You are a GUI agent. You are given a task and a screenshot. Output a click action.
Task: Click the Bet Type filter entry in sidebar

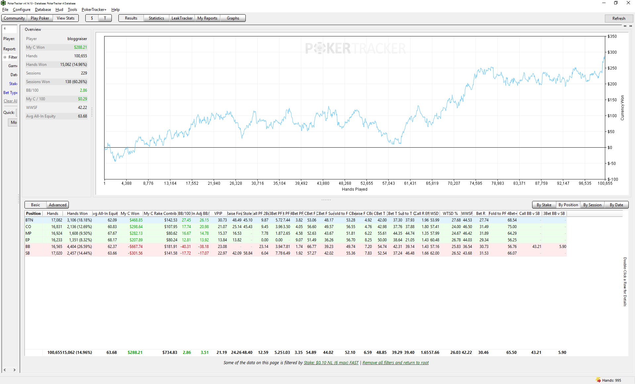[10, 93]
